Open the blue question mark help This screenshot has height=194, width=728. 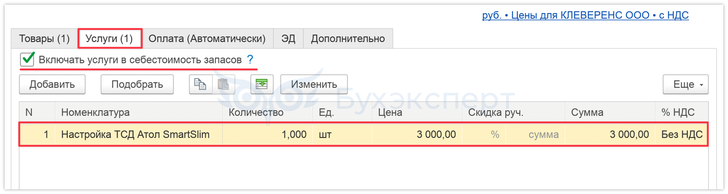coord(250,60)
